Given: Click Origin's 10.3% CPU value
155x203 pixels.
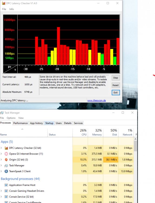Looking at the screenshot, I should pos(80,160).
